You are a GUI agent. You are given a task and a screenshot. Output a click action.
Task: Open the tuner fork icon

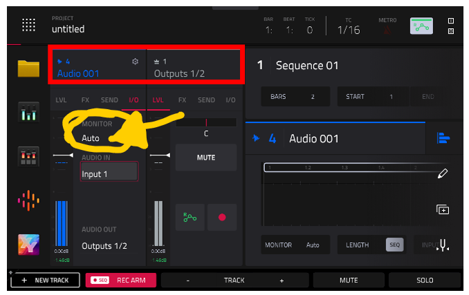tap(443, 245)
